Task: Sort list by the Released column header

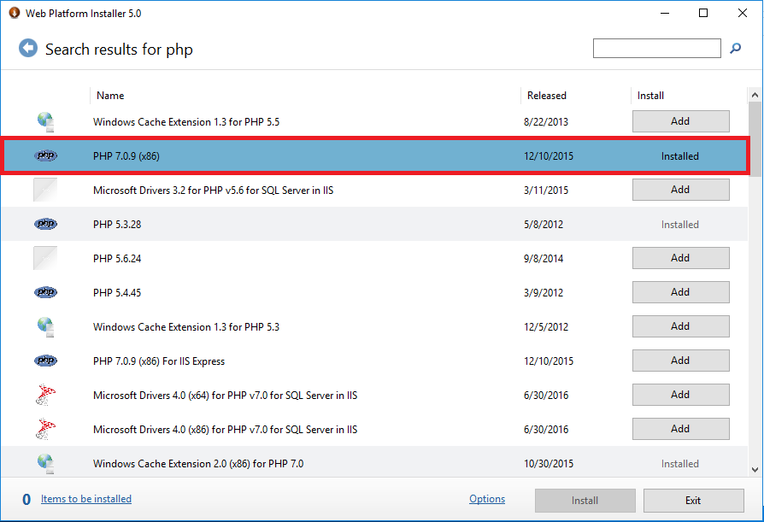Action: click(547, 96)
